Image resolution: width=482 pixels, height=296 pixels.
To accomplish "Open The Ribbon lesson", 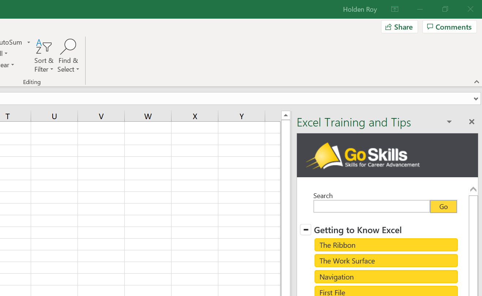I will click(386, 245).
